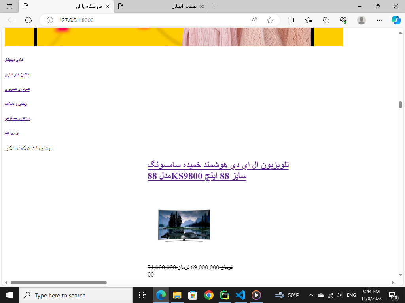Image resolution: width=405 pixels, height=303 pixels.
Task: Open File Explorer from the taskbar
Action: (177, 295)
